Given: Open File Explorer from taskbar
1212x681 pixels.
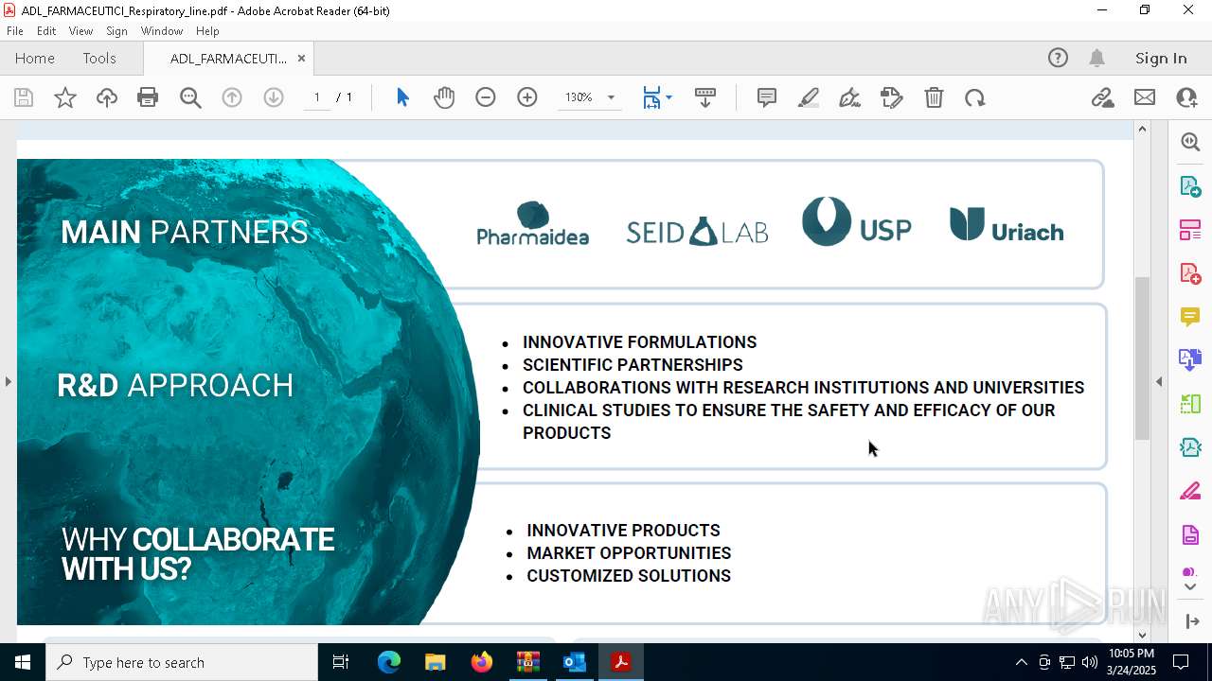Looking at the screenshot, I should click(x=435, y=662).
